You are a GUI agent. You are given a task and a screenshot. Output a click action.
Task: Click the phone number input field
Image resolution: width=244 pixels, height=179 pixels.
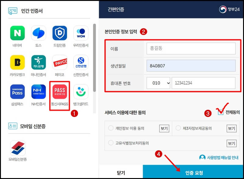(x=203, y=83)
